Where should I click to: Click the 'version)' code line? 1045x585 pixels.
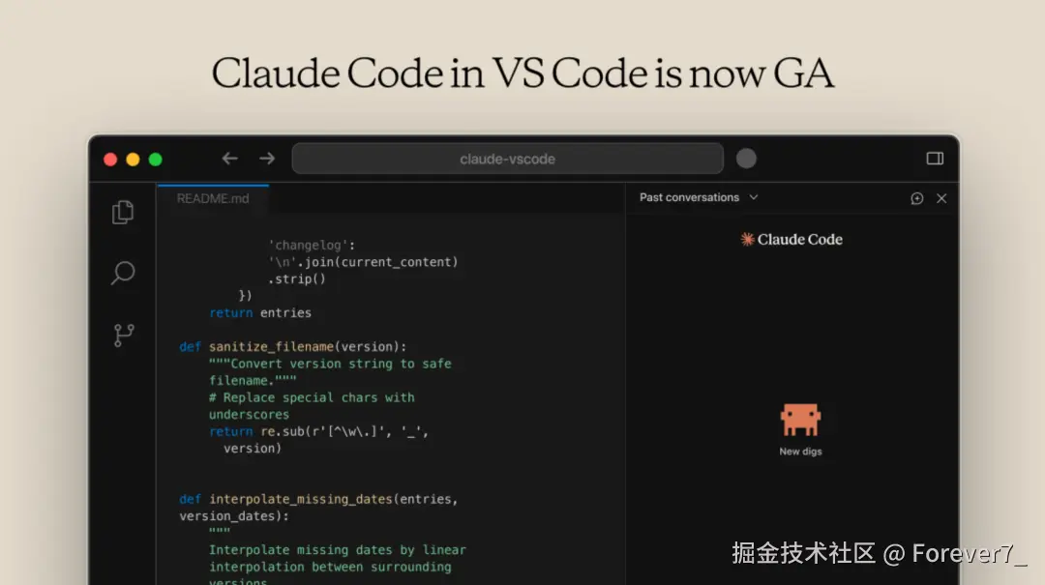[x=253, y=448]
